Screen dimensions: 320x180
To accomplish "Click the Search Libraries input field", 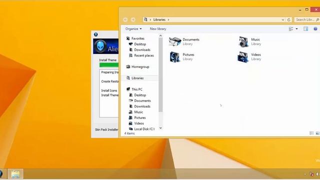I will coord(305,20).
